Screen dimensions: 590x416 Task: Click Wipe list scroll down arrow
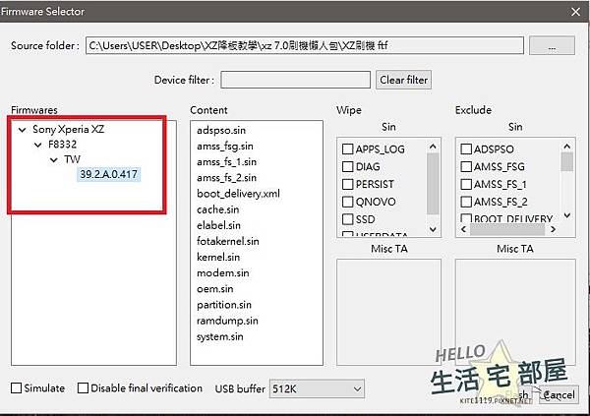pyautogui.click(x=433, y=229)
